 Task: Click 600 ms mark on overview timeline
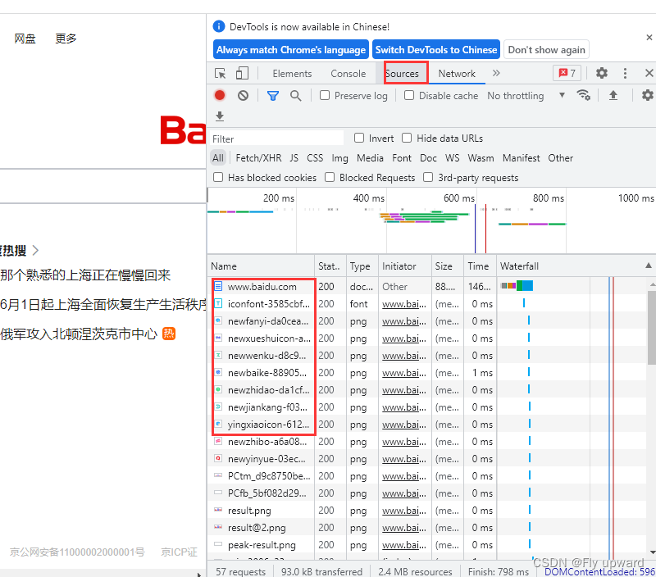(459, 198)
